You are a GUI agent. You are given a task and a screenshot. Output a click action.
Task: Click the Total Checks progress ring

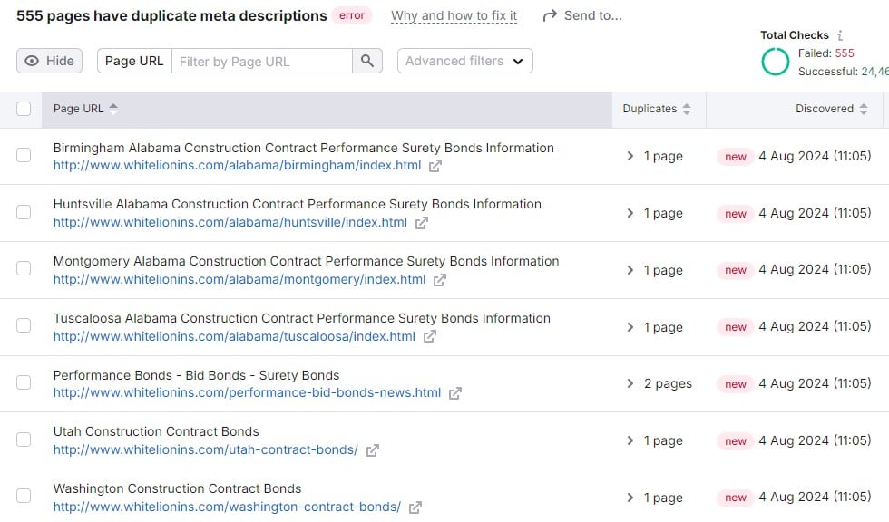coord(776,62)
